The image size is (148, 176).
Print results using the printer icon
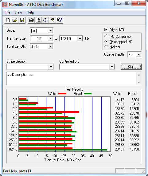click(31, 20)
